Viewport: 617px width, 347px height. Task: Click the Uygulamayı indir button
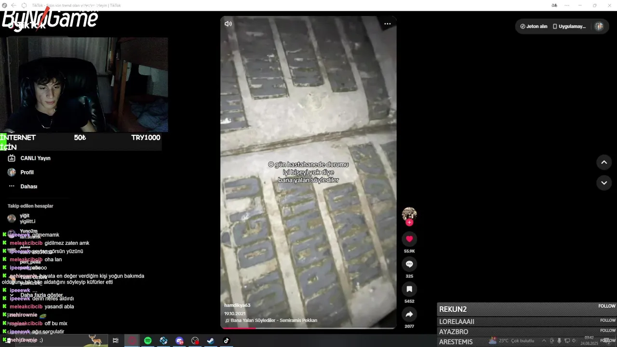(569, 27)
